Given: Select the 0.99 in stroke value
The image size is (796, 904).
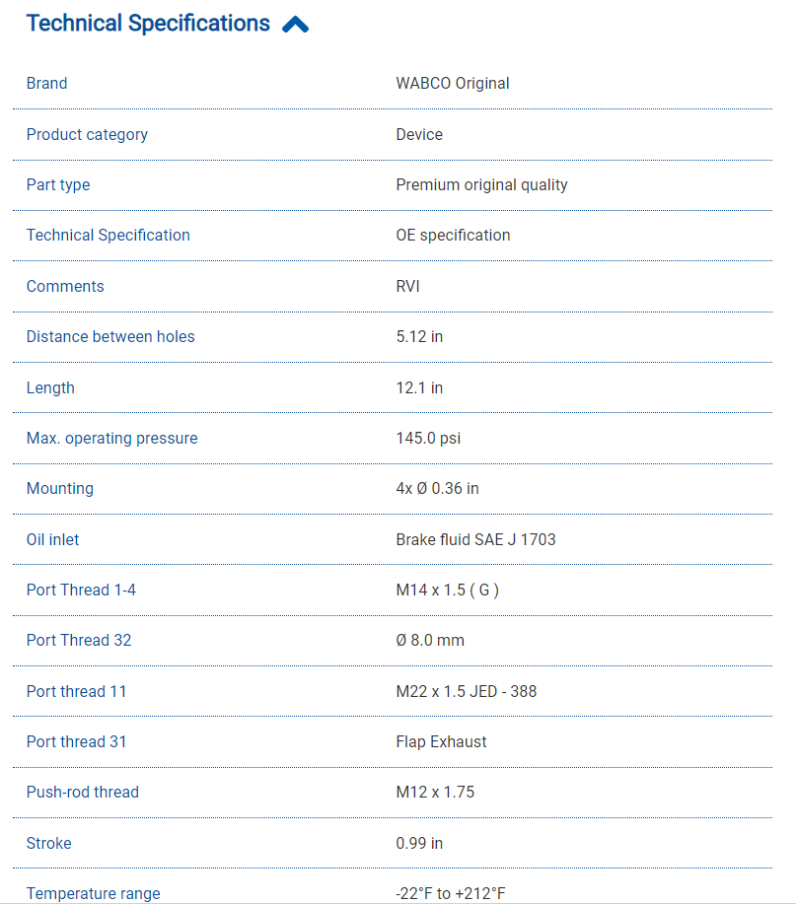Looking at the screenshot, I should (x=419, y=843).
